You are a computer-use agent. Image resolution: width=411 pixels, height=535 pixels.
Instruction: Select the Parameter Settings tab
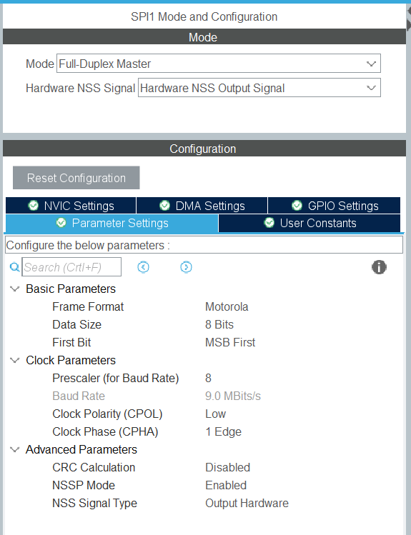(x=112, y=223)
